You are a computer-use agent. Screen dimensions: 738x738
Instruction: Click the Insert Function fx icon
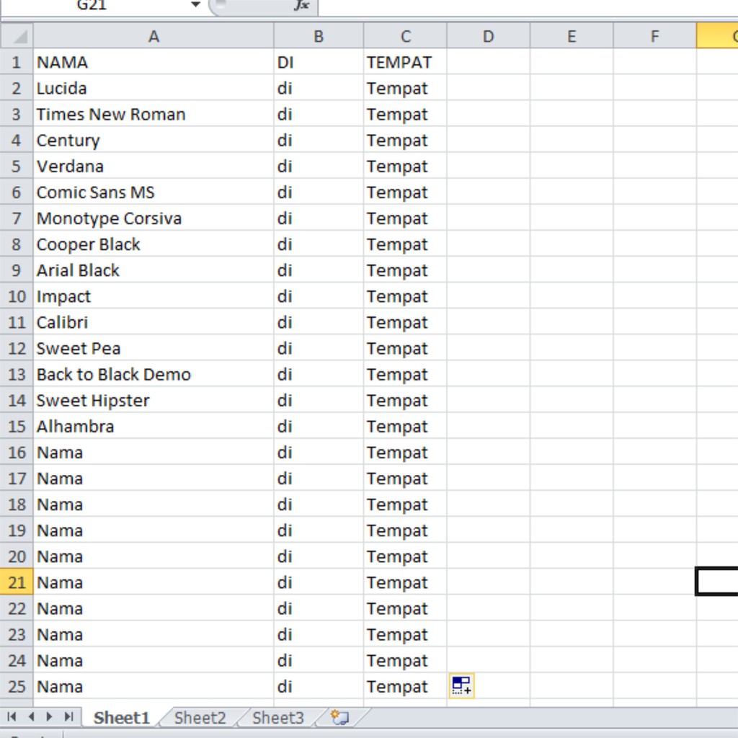coord(301,6)
